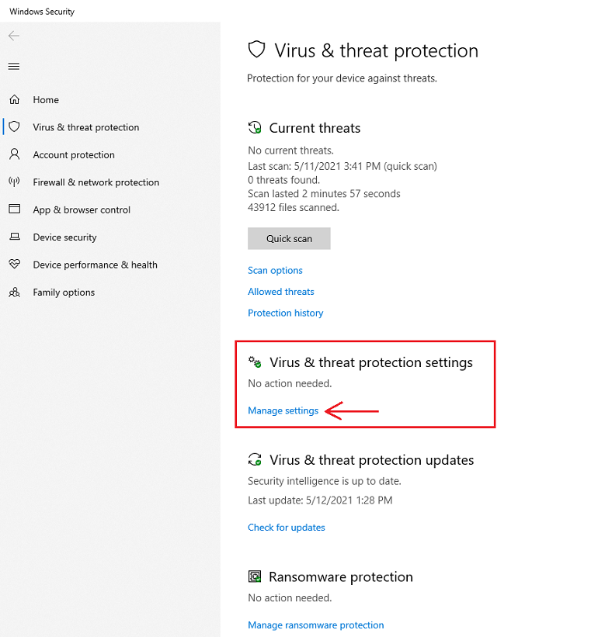Open Virus & threat protection menu item

pos(85,127)
